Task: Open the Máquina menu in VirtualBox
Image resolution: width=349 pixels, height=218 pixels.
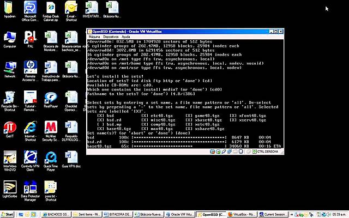Action: coord(94,37)
